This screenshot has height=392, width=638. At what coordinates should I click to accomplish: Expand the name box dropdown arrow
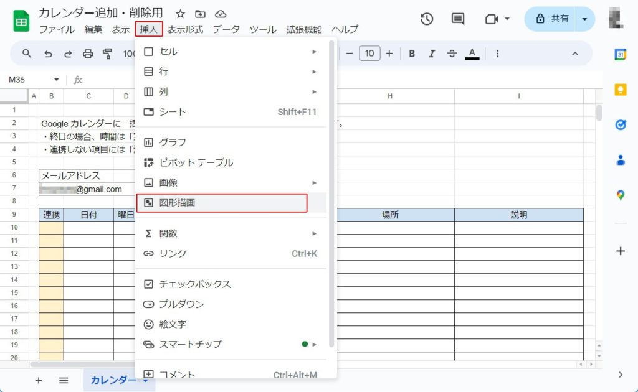[x=56, y=80]
